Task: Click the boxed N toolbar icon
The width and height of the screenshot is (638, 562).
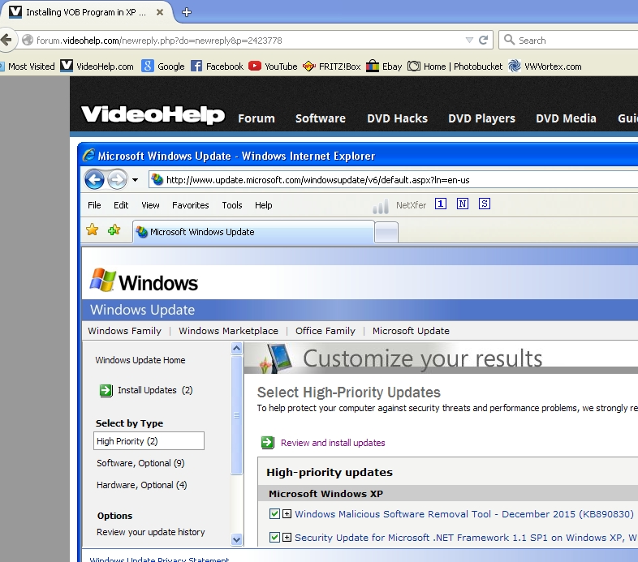Action: pos(463,204)
